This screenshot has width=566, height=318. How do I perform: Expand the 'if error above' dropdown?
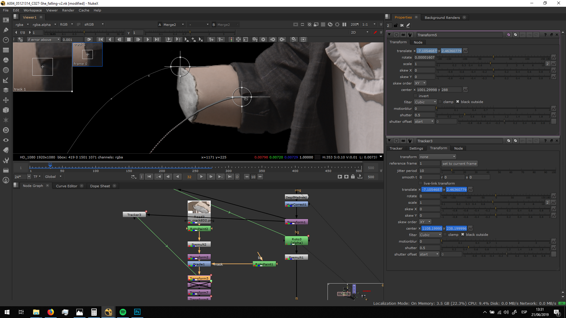(x=43, y=39)
